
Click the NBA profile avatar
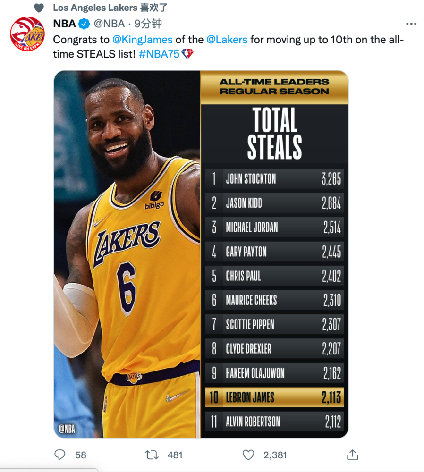coord(27,34)
